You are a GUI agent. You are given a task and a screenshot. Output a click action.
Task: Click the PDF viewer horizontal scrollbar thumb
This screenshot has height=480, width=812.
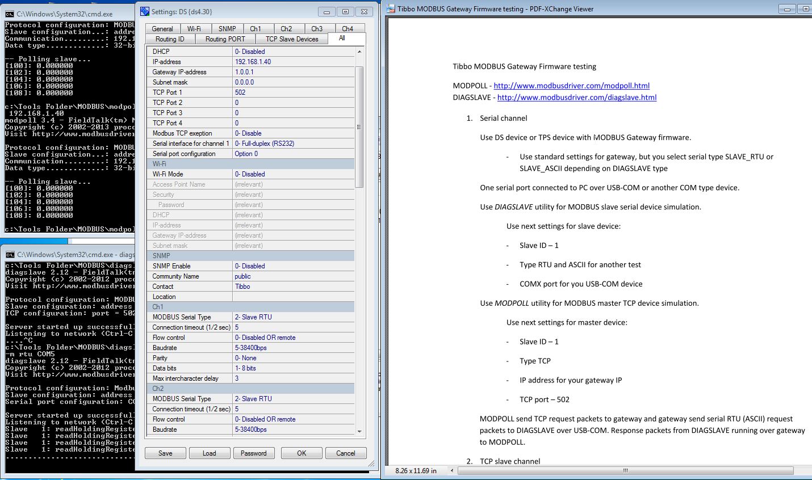625,470
